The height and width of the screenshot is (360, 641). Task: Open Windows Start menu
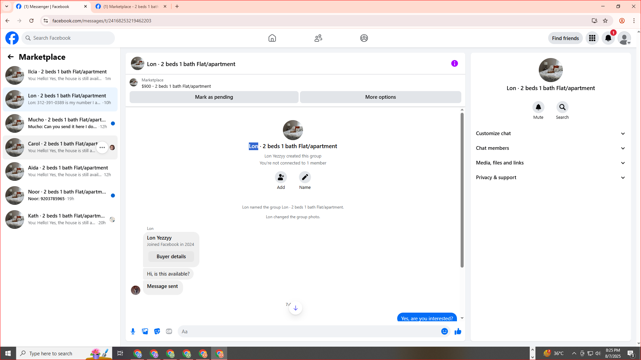8,353
